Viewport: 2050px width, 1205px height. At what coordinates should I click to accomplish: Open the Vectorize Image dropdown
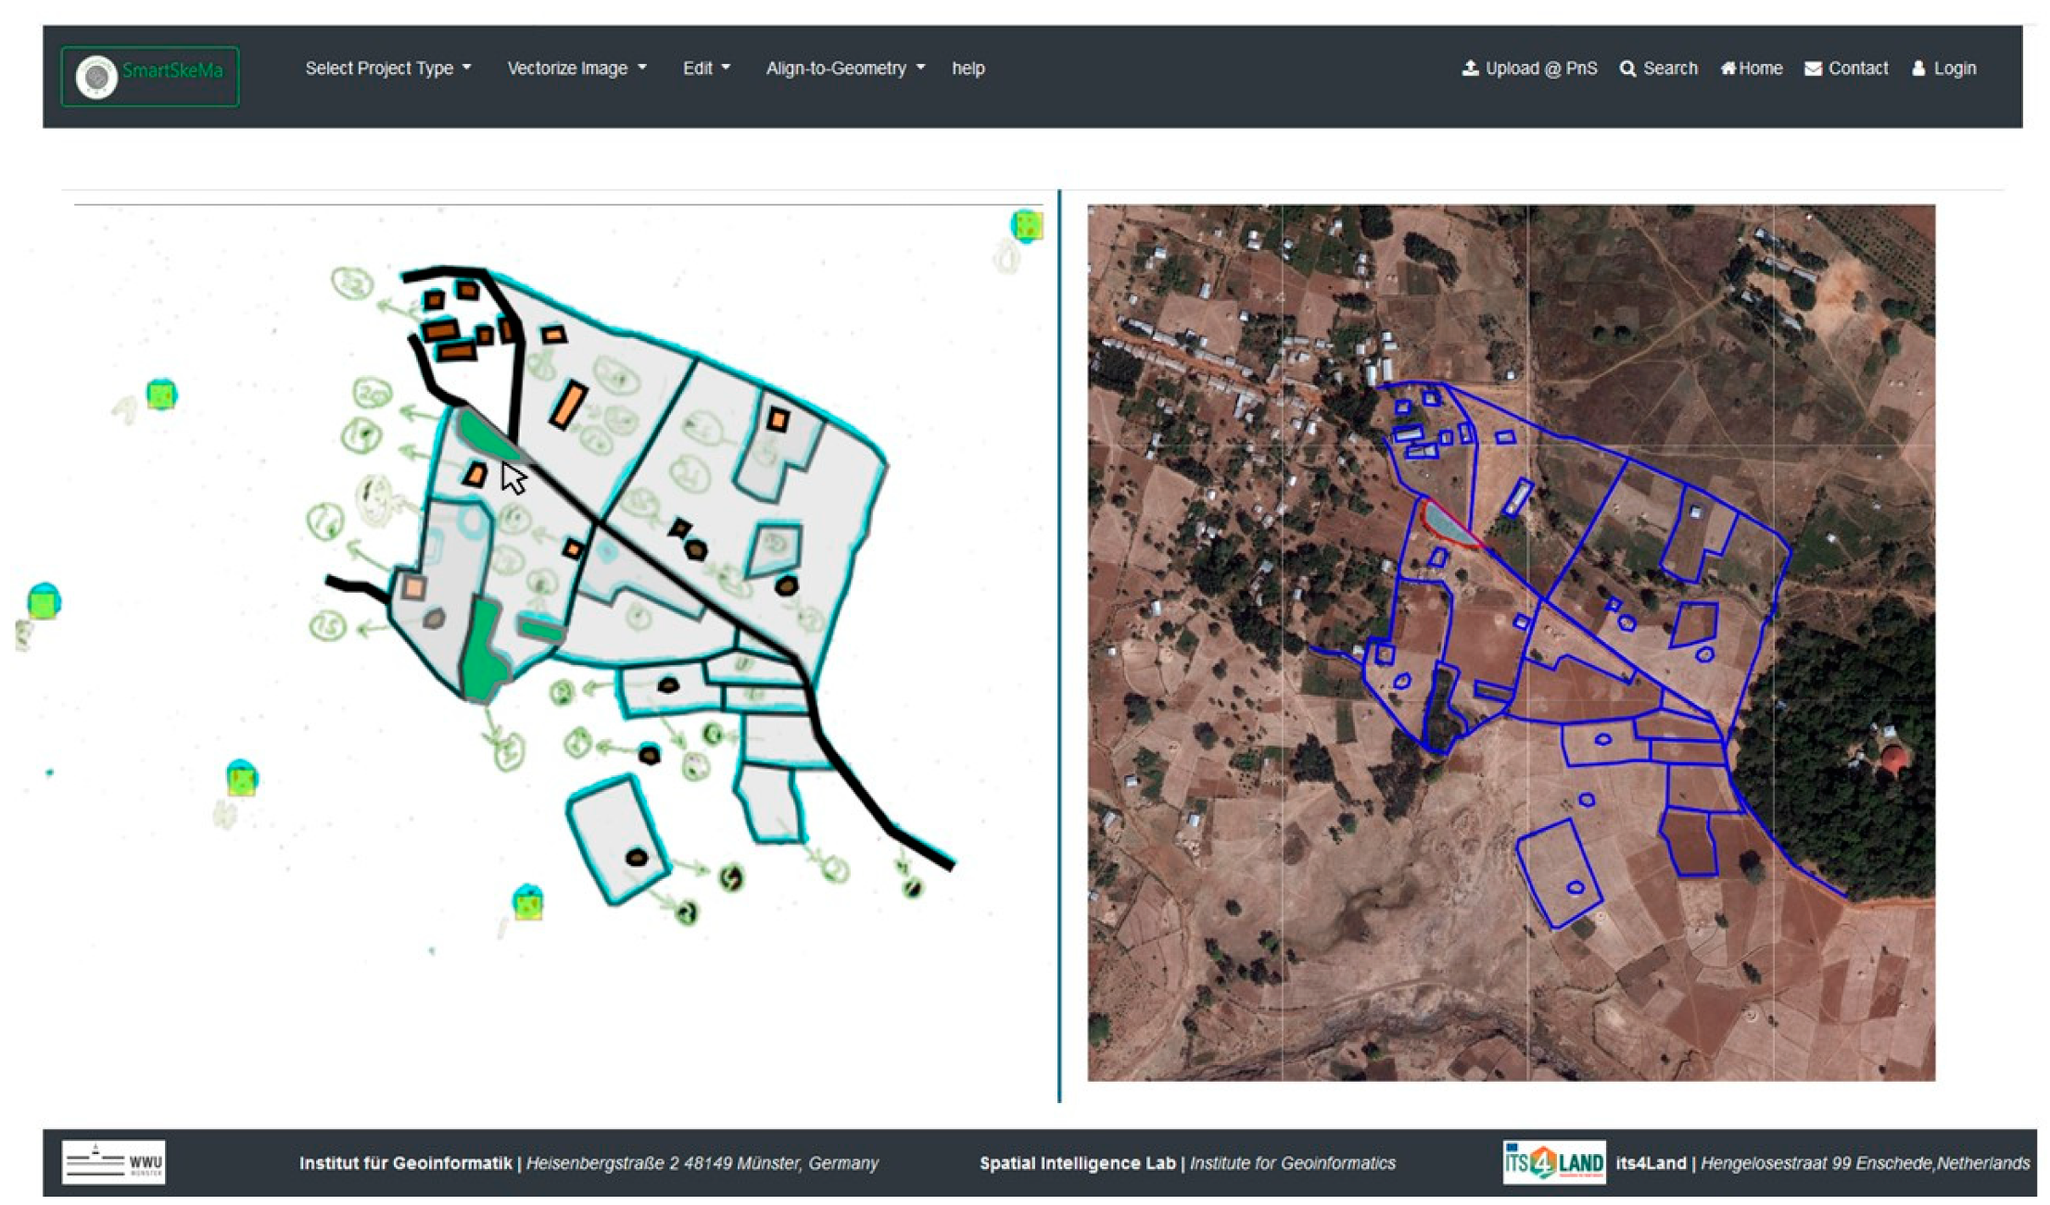[x=576, y=69]
